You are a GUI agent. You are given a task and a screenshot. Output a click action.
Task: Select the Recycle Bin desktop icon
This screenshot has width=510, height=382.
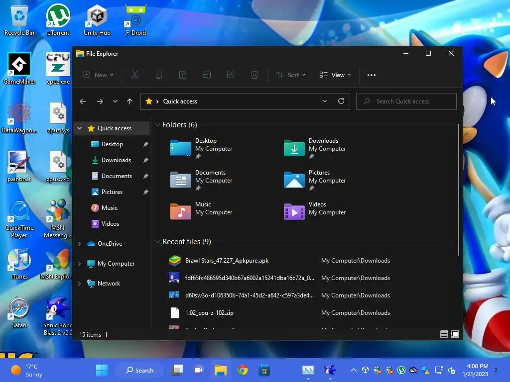19,20
